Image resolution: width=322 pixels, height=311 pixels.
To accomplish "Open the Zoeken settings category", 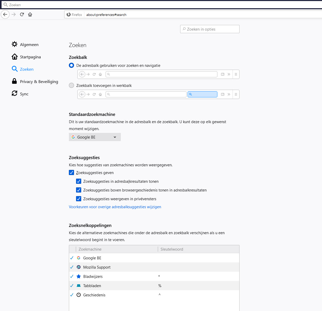I will click(x=23, y=69).
